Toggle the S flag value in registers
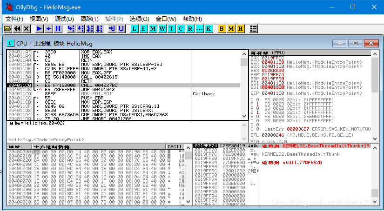Screen dimensions: 384x211 tap(257, 116)
